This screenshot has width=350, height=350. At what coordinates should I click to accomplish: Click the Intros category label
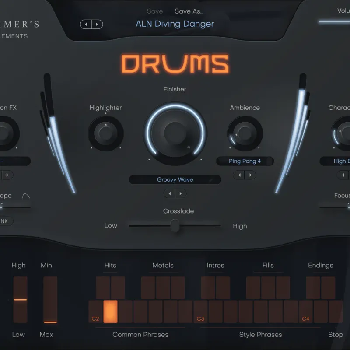tap(215, 265)
